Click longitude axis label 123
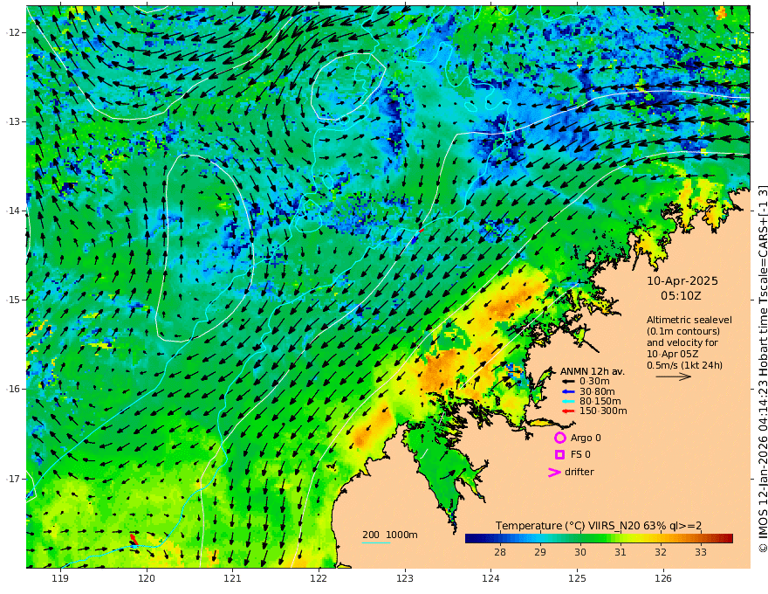Viewport: 768px width, 594px height. click(x=405, y=579)
